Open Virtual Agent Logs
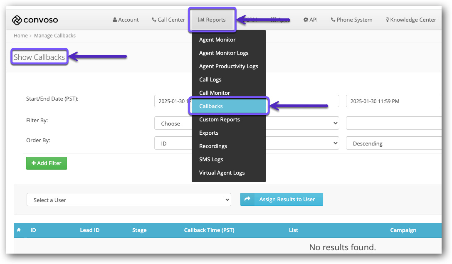This screenshot has width=452, height=264. (x=222, y=173)
